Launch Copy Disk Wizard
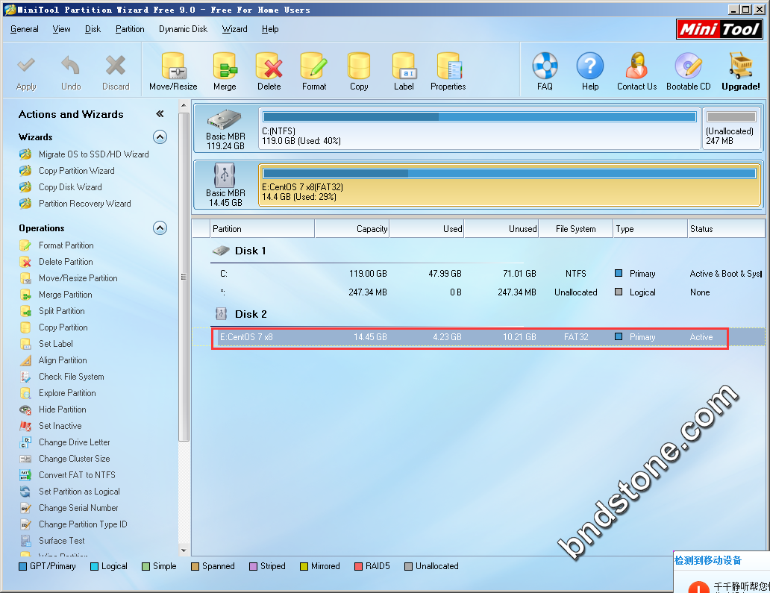Viewport: 770px width, 593px height. tap(70, 187)
